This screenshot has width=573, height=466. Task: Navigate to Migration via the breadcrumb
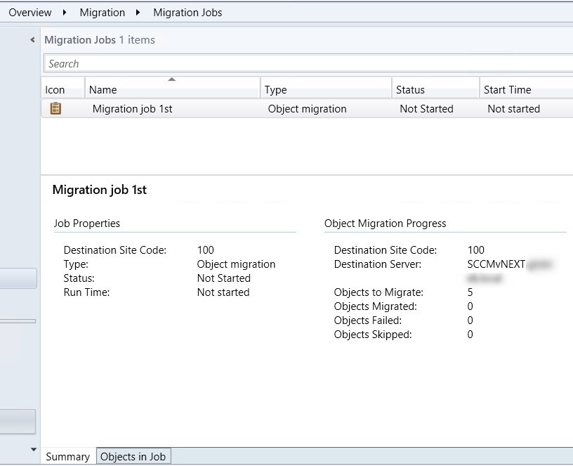(x=102, y=12)
